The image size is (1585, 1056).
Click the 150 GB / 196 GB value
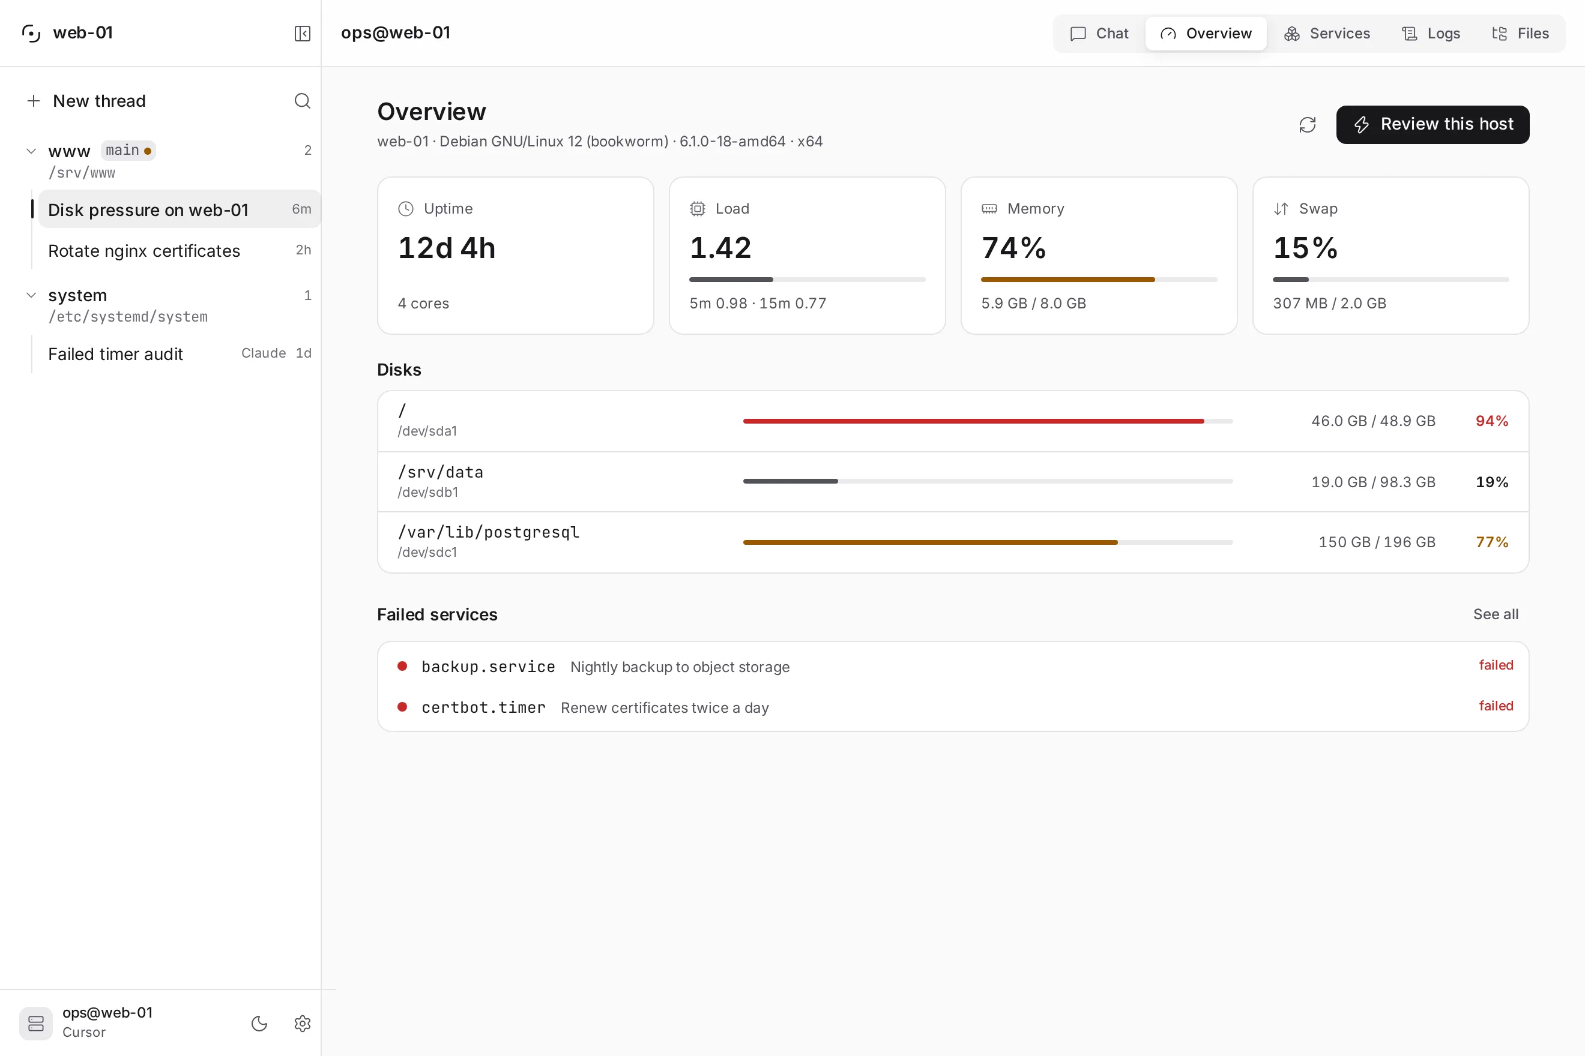tap(1377, 542)
